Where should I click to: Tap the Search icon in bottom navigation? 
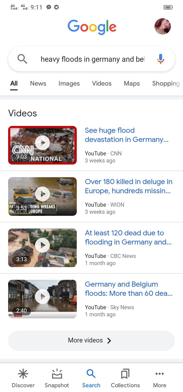[x=91, y=374]
